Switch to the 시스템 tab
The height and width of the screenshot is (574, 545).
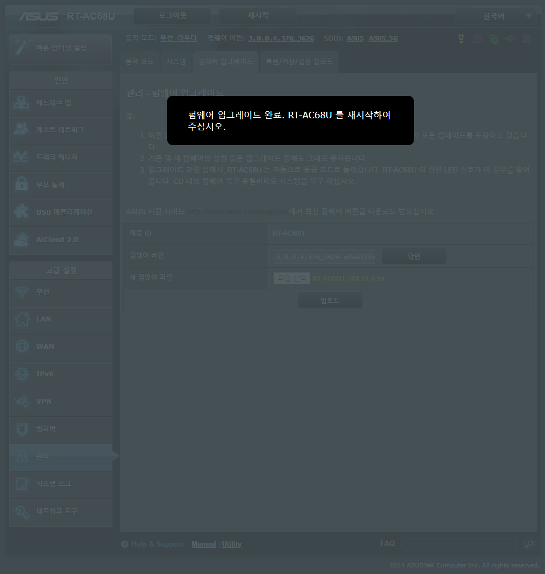tap(177, 61)
